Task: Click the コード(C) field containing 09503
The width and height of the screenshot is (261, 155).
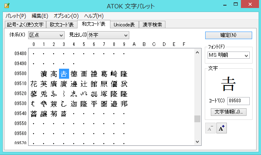Action: pos(239,101)
